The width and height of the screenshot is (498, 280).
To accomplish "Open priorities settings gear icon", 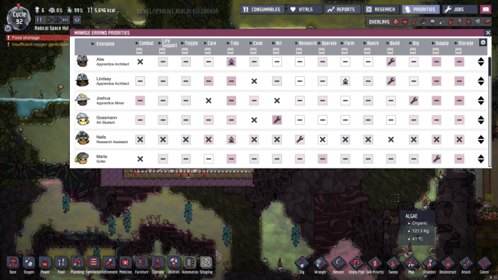I will pos(482,43).
